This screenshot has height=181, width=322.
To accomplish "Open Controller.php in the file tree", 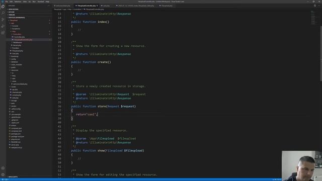I will (19, 37).
